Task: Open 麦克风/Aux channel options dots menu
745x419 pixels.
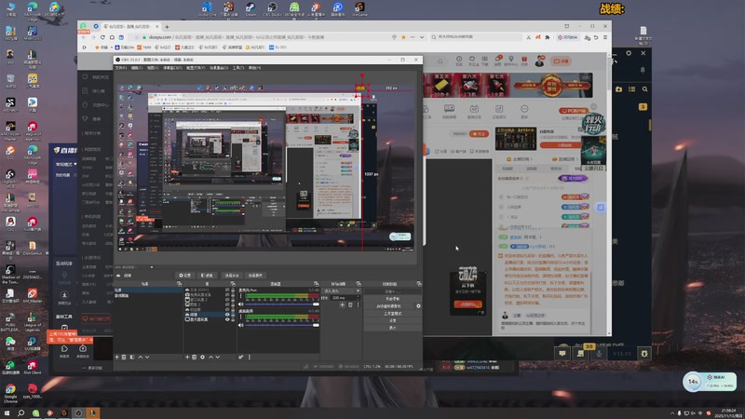Action: point(240,296)
